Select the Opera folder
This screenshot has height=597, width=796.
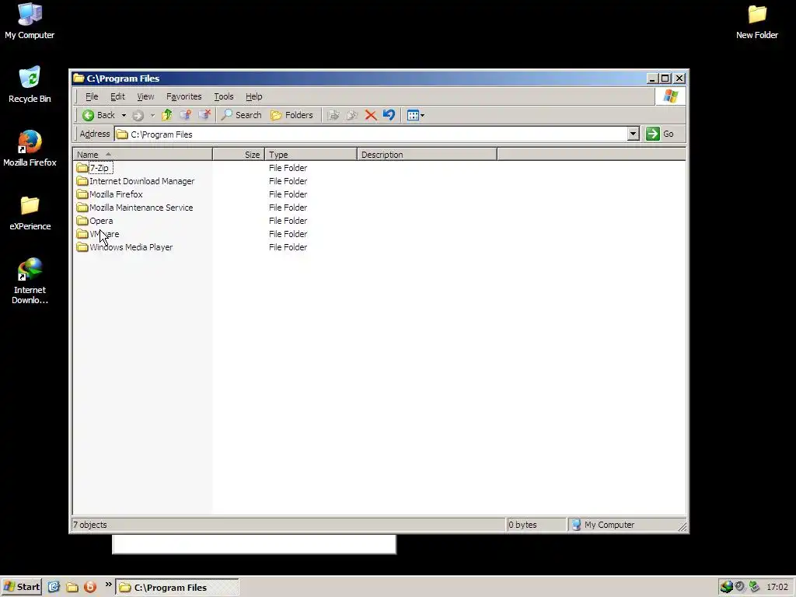(x=101, y=221)
